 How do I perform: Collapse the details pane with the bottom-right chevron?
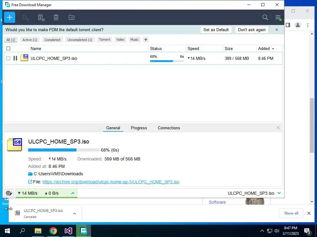click(279, 193)
